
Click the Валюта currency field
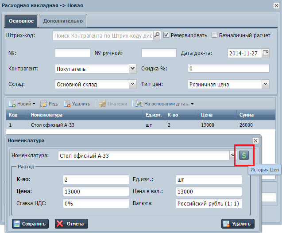[209, 203]
